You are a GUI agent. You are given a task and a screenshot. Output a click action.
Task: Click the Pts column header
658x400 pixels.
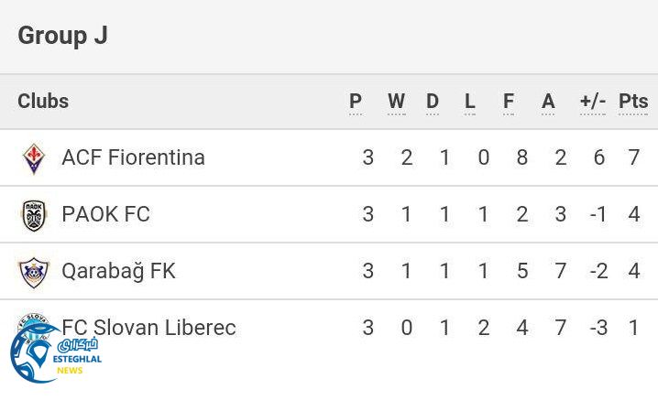pos(633,102)
